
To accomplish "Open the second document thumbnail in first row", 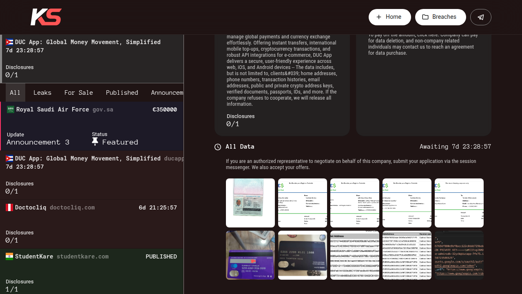I will pyautogui.click(x=303, y=203).
